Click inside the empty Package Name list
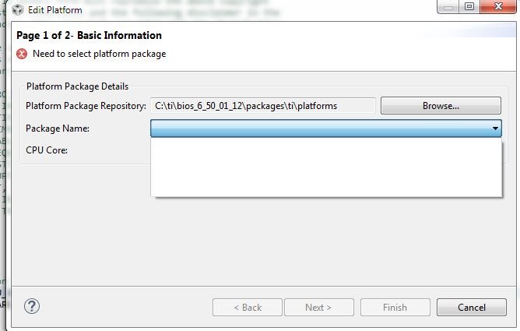Viewport: 520px width, 331px height. click(x=326, y=167)
